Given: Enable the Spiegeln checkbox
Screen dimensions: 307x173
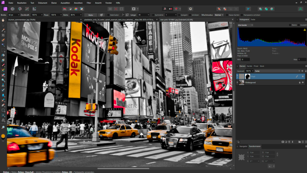Looking at the screenshot, I should (x=179, y=15).
